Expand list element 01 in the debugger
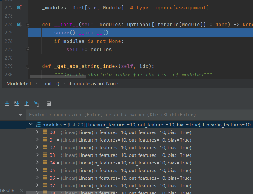The height and width of the screenshot is (194, 253). (37, 140)
